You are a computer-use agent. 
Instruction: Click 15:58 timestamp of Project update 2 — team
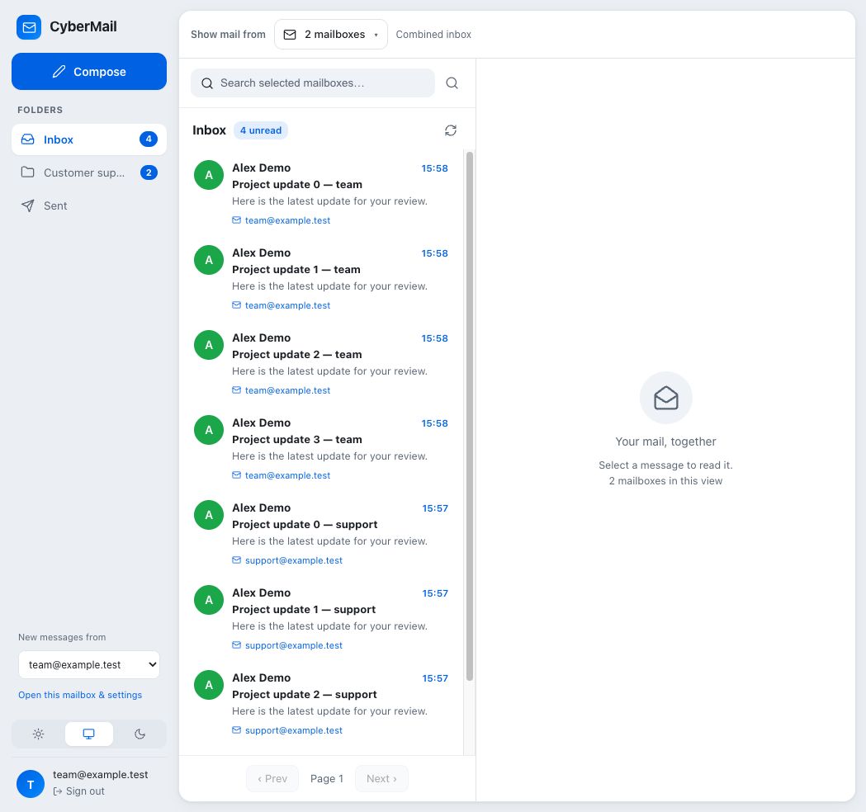coord(435,338)
